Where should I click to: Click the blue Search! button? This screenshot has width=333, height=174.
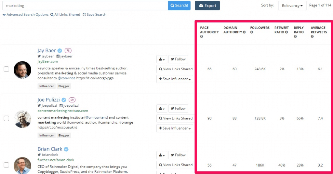(x=179, y=6)
